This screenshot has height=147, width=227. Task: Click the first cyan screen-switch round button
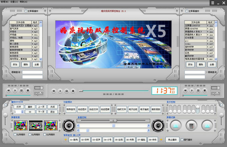pos(175,125)
